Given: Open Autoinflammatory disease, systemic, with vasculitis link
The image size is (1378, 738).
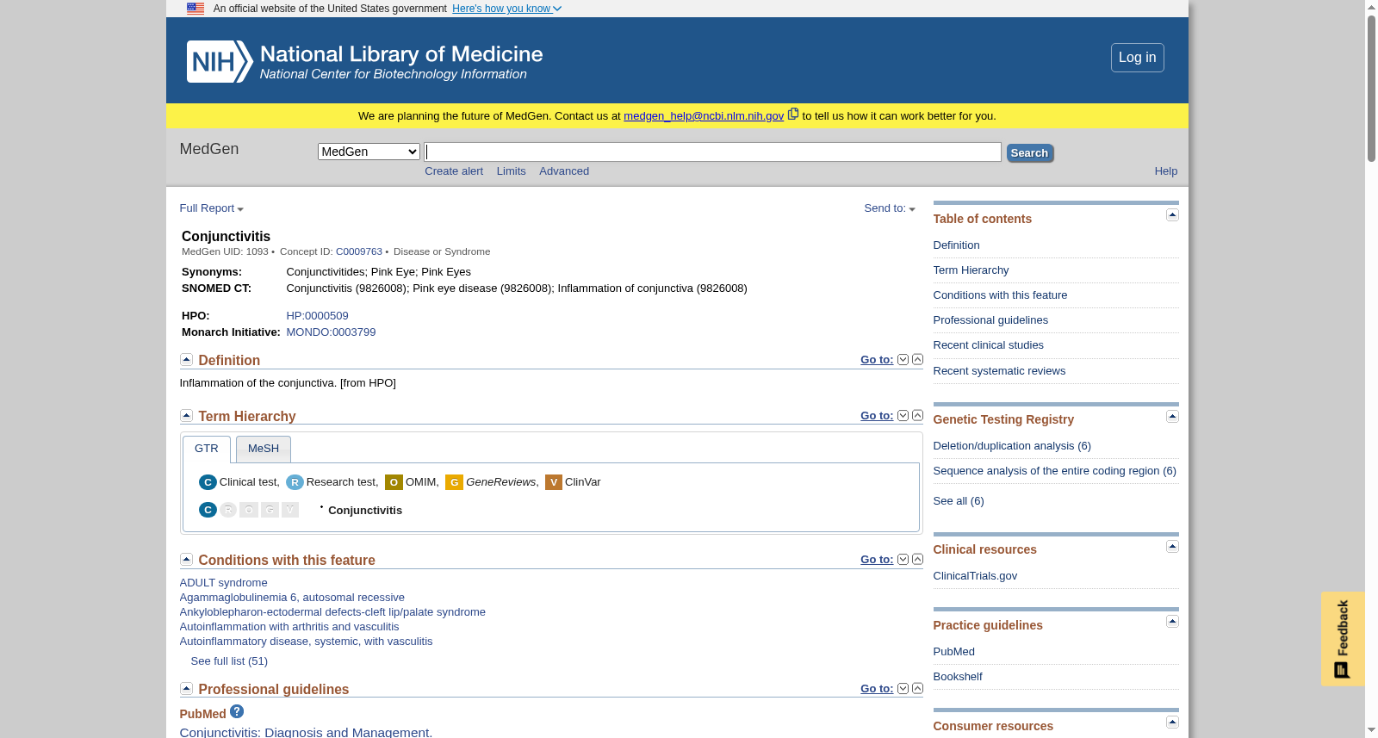Looking at the screenshot, I should coord(306,642).
